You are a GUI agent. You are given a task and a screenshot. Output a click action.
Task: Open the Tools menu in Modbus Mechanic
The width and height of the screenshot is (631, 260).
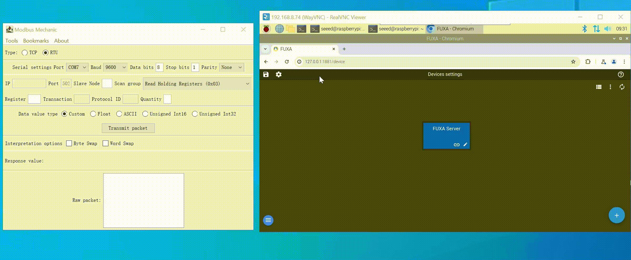click(x=12, y=41)
